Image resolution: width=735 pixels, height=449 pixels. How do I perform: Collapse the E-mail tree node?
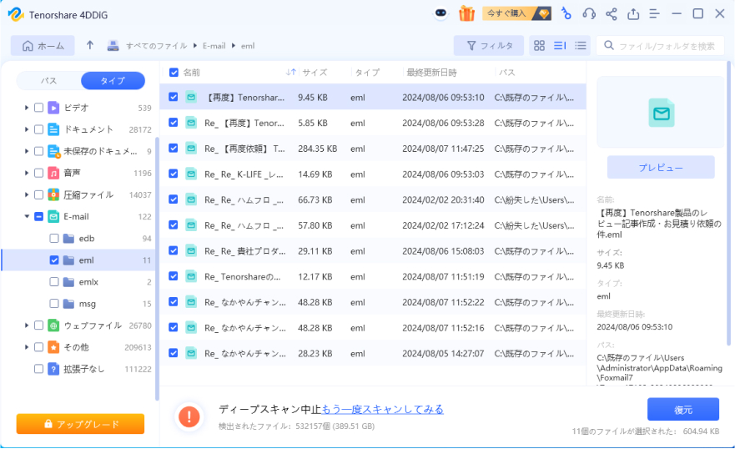(x=27, y=216)
